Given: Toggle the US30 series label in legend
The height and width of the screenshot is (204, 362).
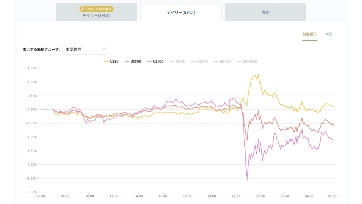Looking at the screenshot, I should coord(114,61).
